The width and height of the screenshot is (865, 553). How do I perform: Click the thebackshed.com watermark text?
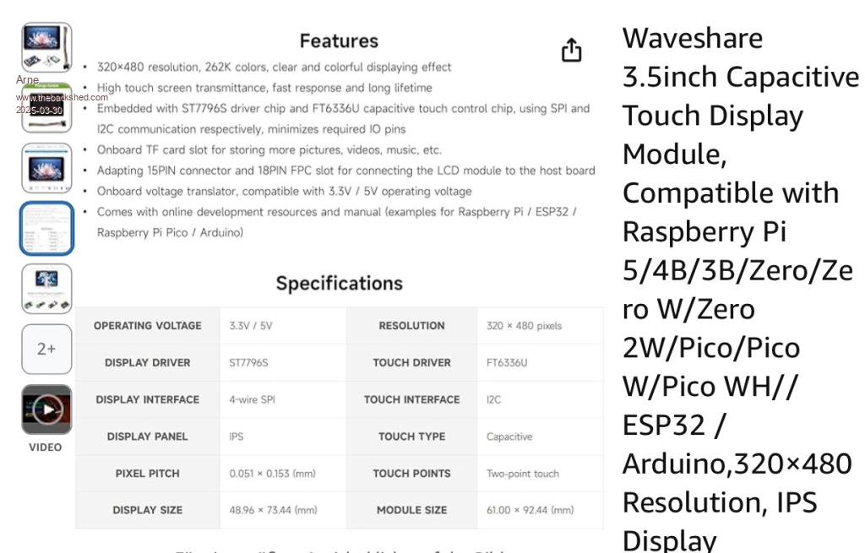point(62,98)
